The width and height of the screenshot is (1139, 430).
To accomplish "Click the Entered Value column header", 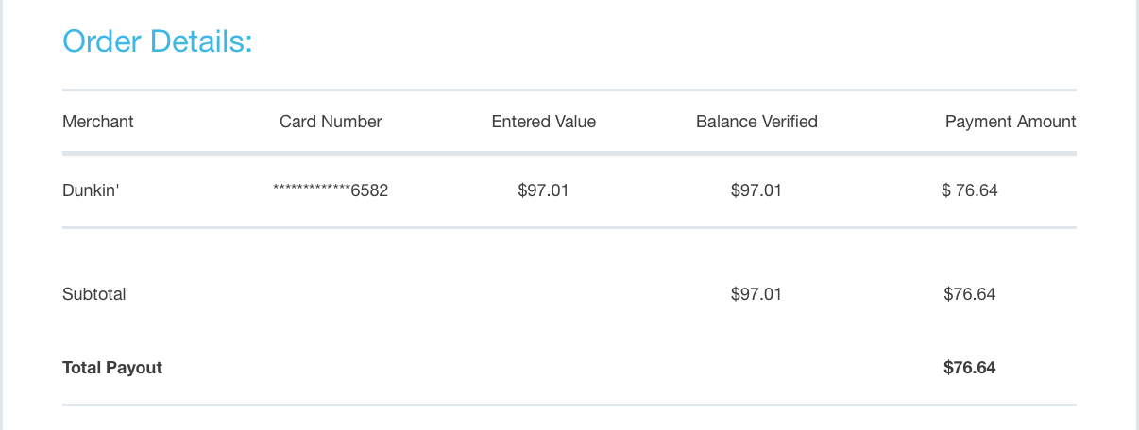I will 544,122.
